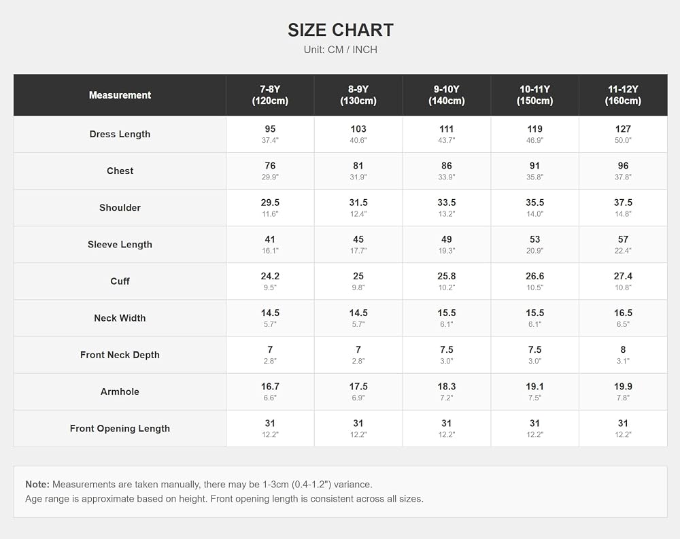Select the 25.8 cuff value cell
The image size is (680, 539).
point(447,281)
